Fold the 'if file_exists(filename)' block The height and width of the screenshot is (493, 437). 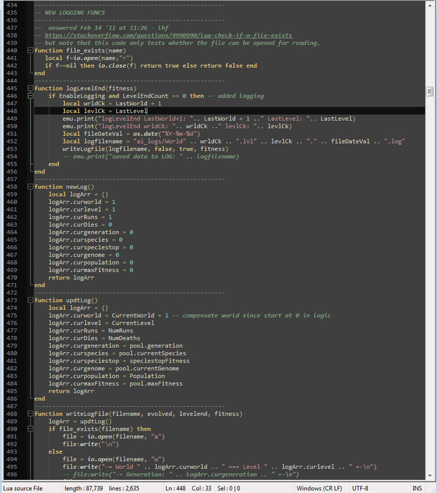(29, 429)
